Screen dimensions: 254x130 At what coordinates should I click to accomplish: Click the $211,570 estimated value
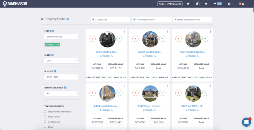[x=116, y=68]
